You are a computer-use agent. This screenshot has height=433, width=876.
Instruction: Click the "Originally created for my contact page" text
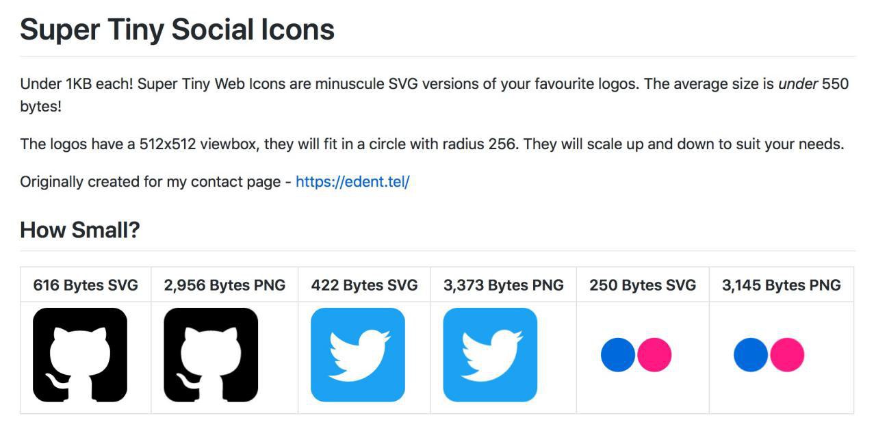[151, 182]
